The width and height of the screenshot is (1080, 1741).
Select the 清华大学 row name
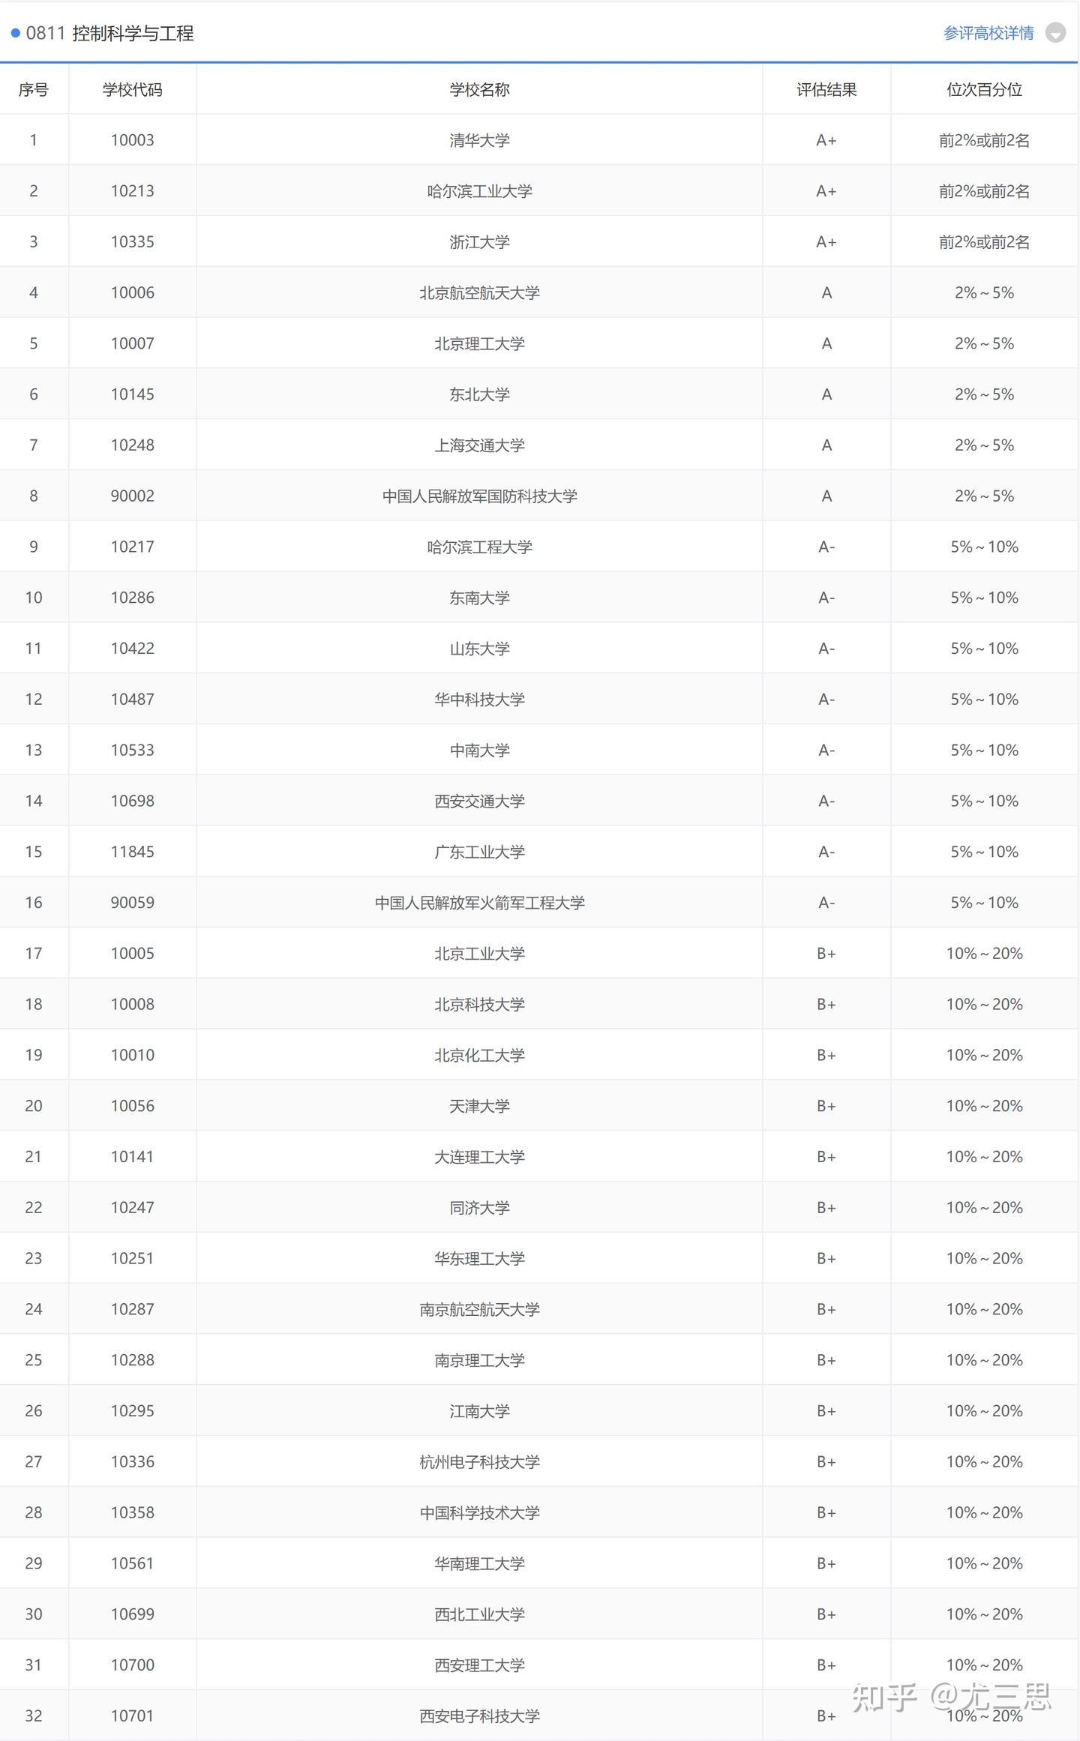coord(479,140)
